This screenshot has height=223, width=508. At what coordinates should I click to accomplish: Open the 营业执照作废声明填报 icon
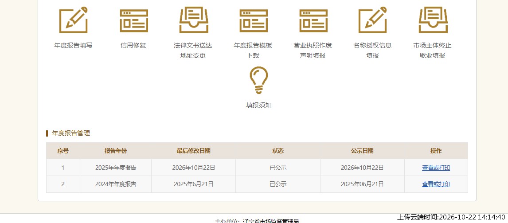click(x=313, y=20)
